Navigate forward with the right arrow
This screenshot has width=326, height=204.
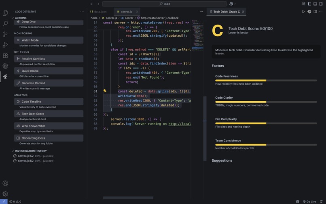pos(97,4)
